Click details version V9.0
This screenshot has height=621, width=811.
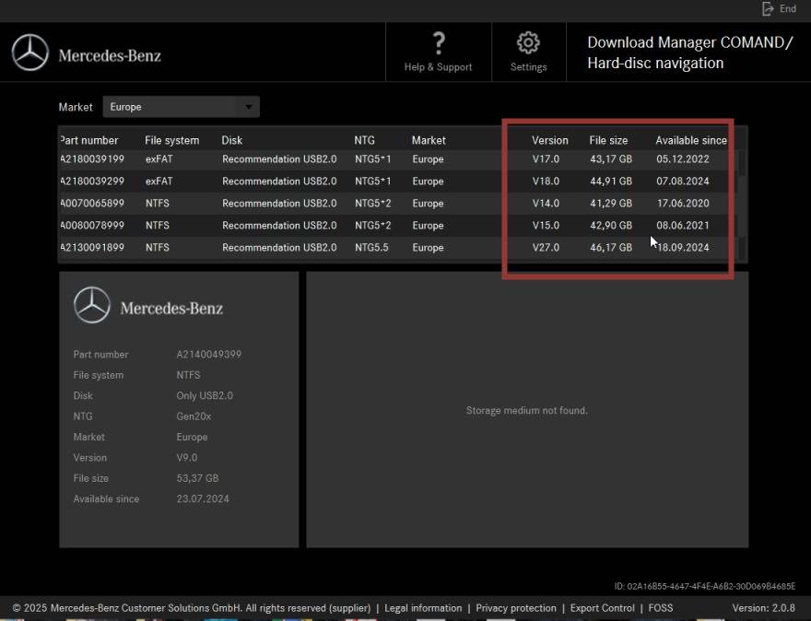click(x=187, y=458)
